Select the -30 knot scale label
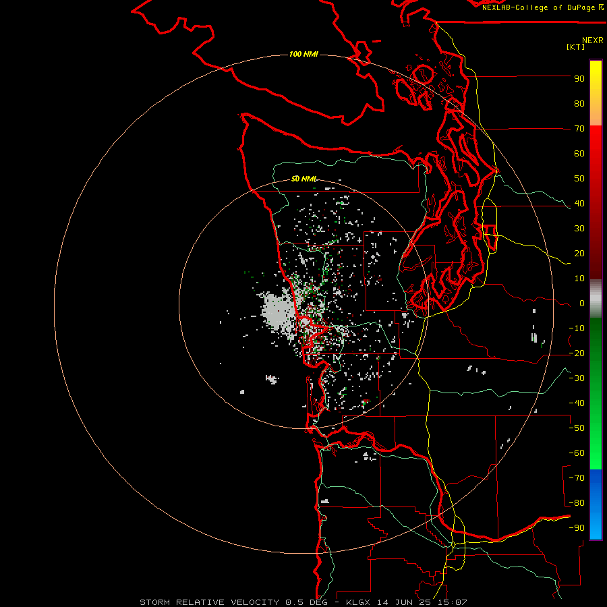The width and height of the screenshot is (607, 607). click(x=577, y=378)
